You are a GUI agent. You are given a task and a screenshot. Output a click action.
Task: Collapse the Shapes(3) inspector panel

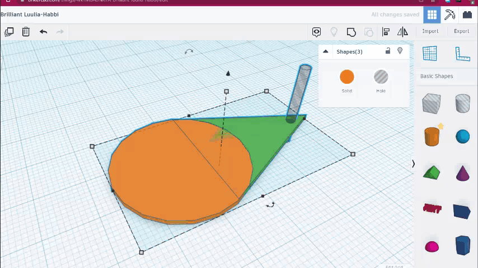pos(326,52)
